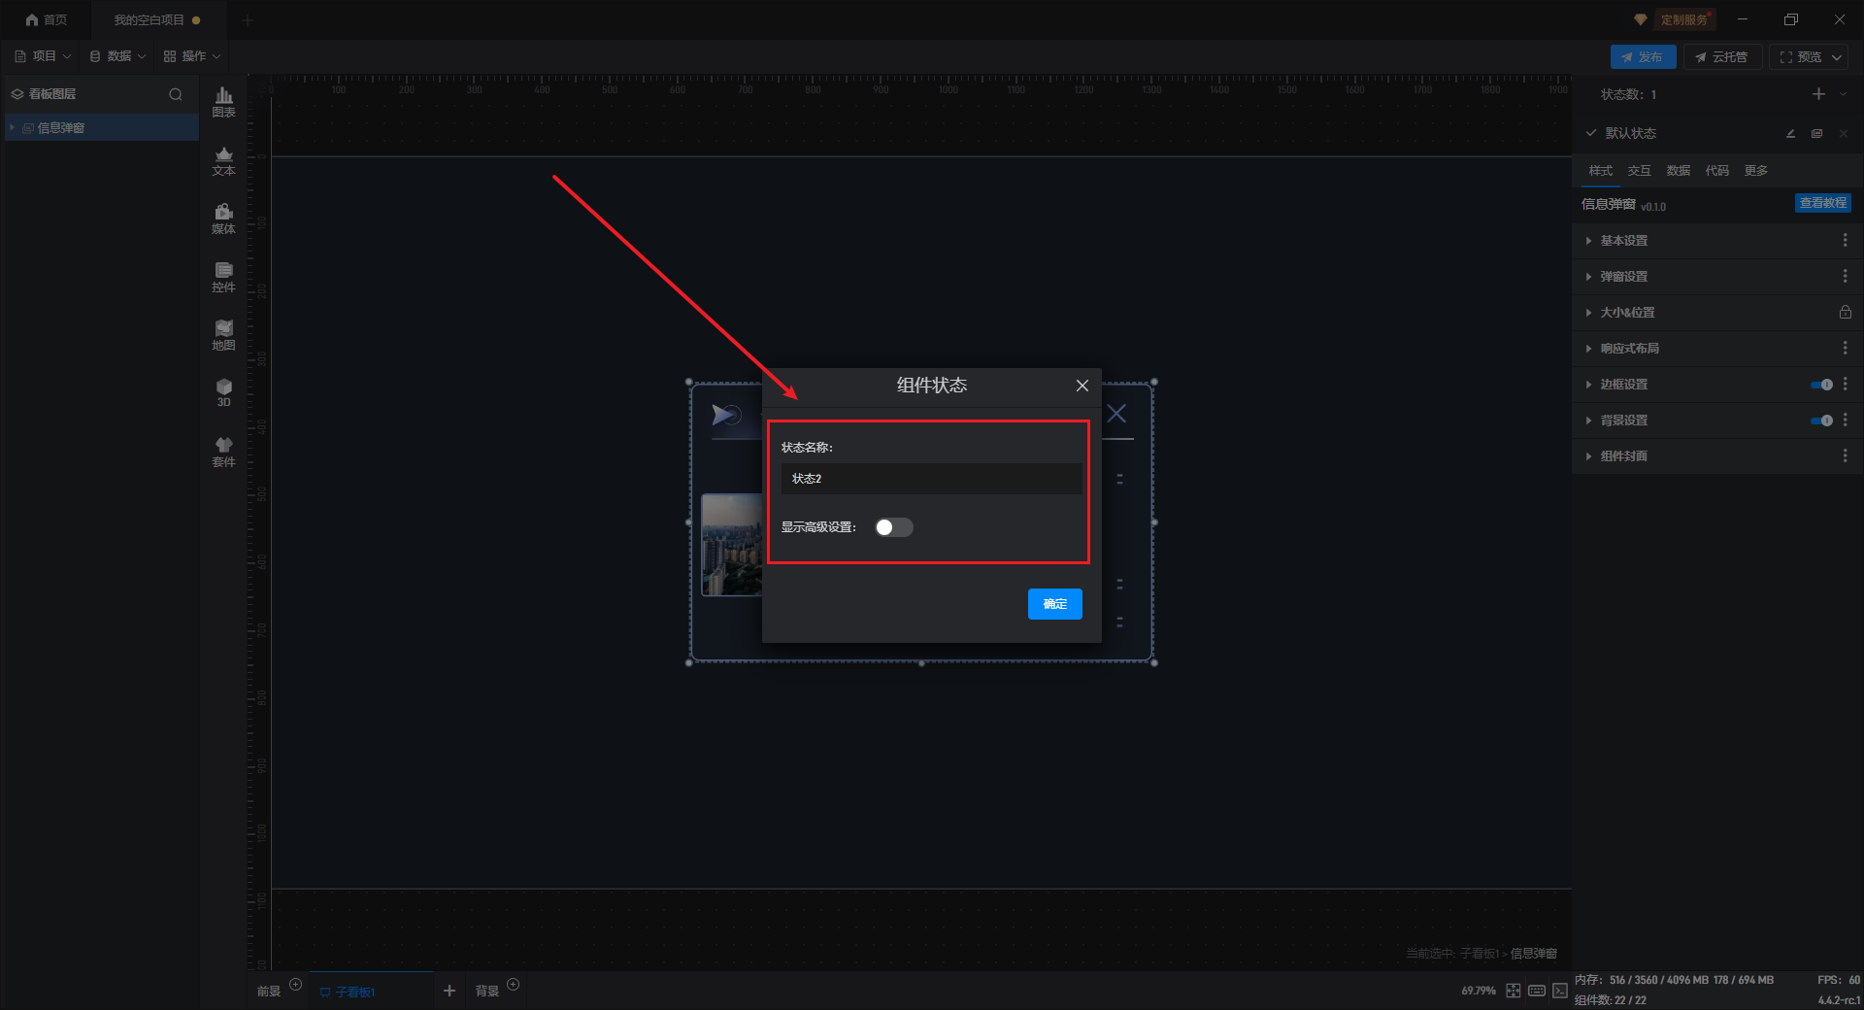Toggle the 边框设置 switch
This screenshot has height=1010, width=1864.
tap(1821, 385)
